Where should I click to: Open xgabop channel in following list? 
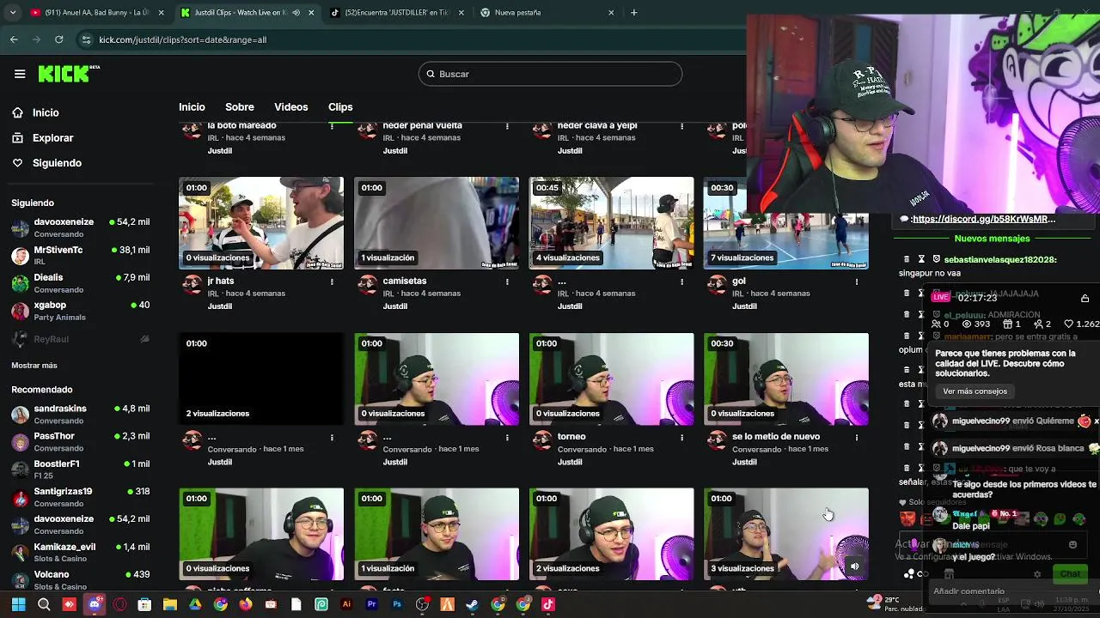[80, 311]
